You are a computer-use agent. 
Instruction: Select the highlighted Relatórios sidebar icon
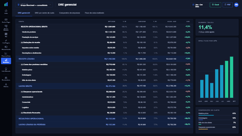click(6, 61)
